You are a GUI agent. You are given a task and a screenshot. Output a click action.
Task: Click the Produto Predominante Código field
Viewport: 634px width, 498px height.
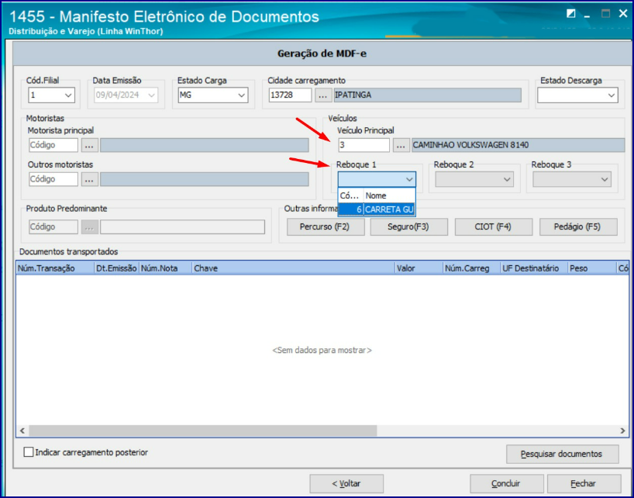click(x=53, y=227)
